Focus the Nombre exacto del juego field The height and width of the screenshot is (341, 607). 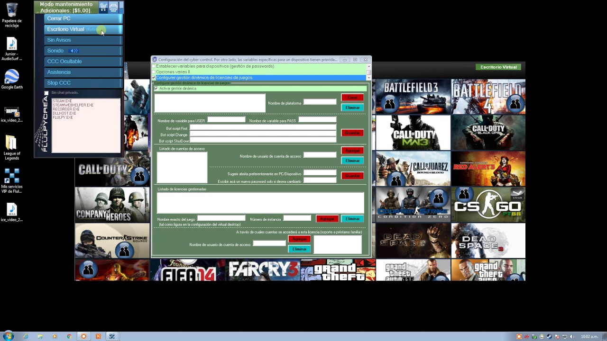221,218
